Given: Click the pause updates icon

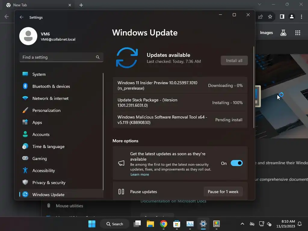Looking at the screenshot, I should coord(121,192).
